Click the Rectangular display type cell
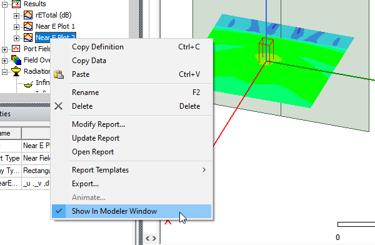The height and width of the screenshot is (245, 375). coord(36,171)
